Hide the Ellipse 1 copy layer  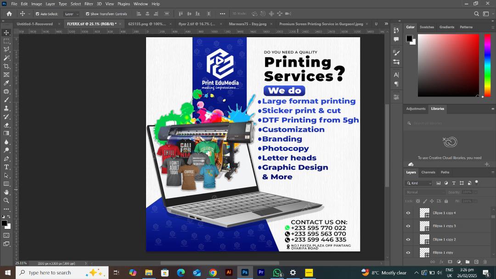coord(408,253)
